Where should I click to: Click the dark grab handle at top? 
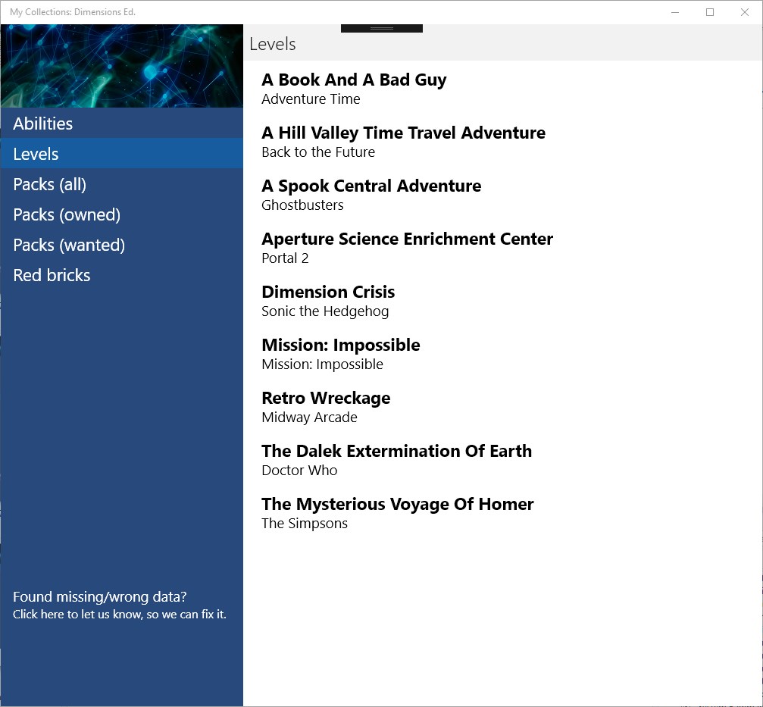point(382,28)
